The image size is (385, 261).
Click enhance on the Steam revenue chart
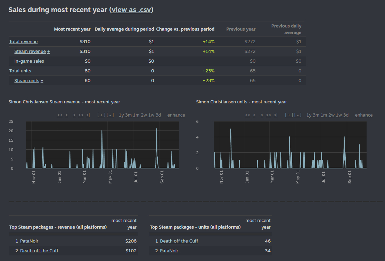click(176, 115)
